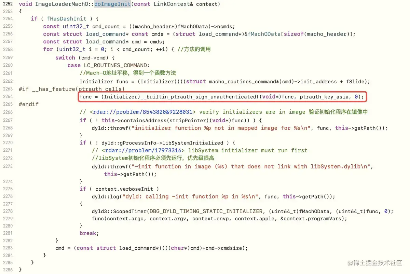Click line number 2260 in gutter
Viewport: 410px width, 274px height.
(x=8, y=65)
